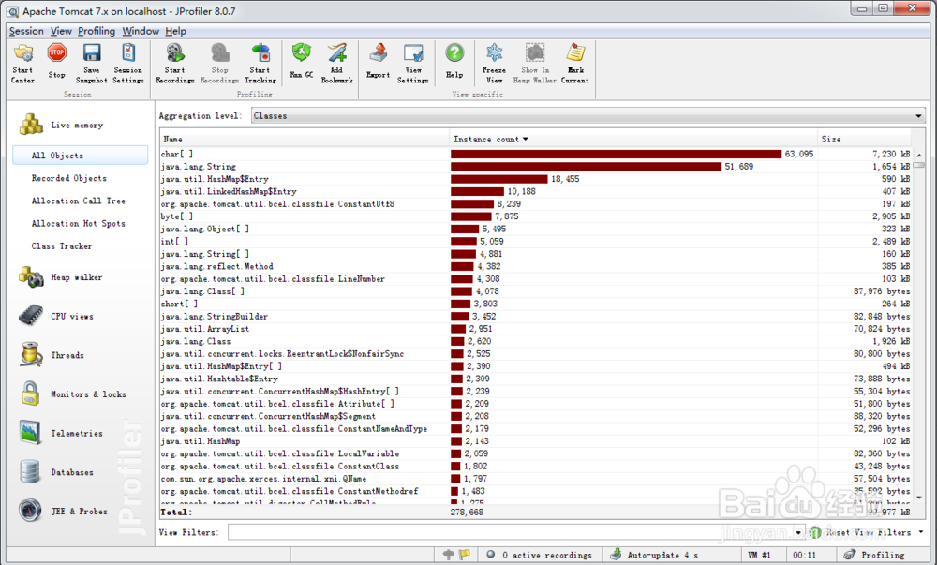
Task: Sort by Instance count column header
Action: click(x=632, y=140)
